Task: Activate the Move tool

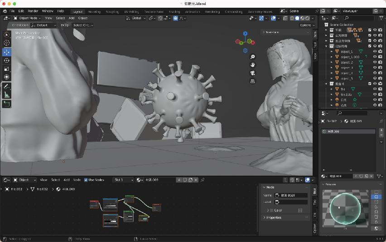Action: point(7,52)
